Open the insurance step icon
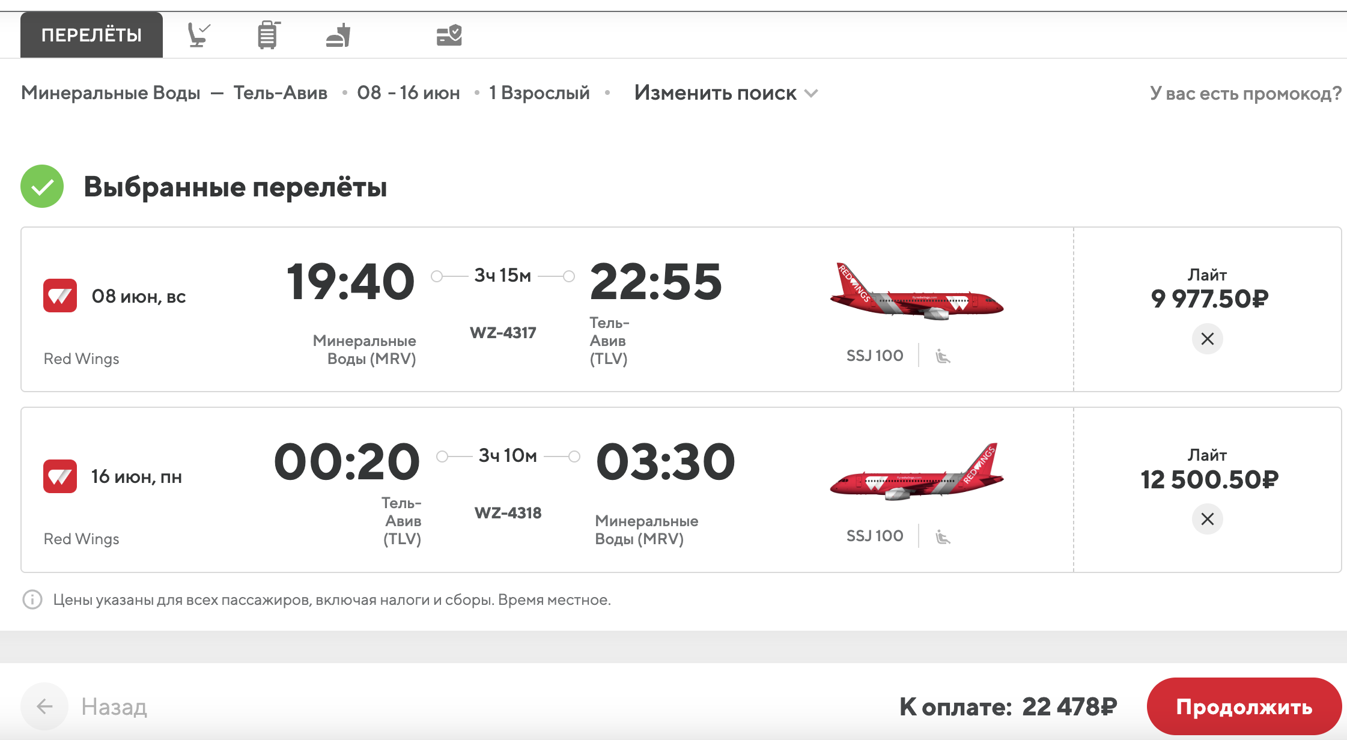The width and height of the screenshot is (1347, 740). pos(449,35)
